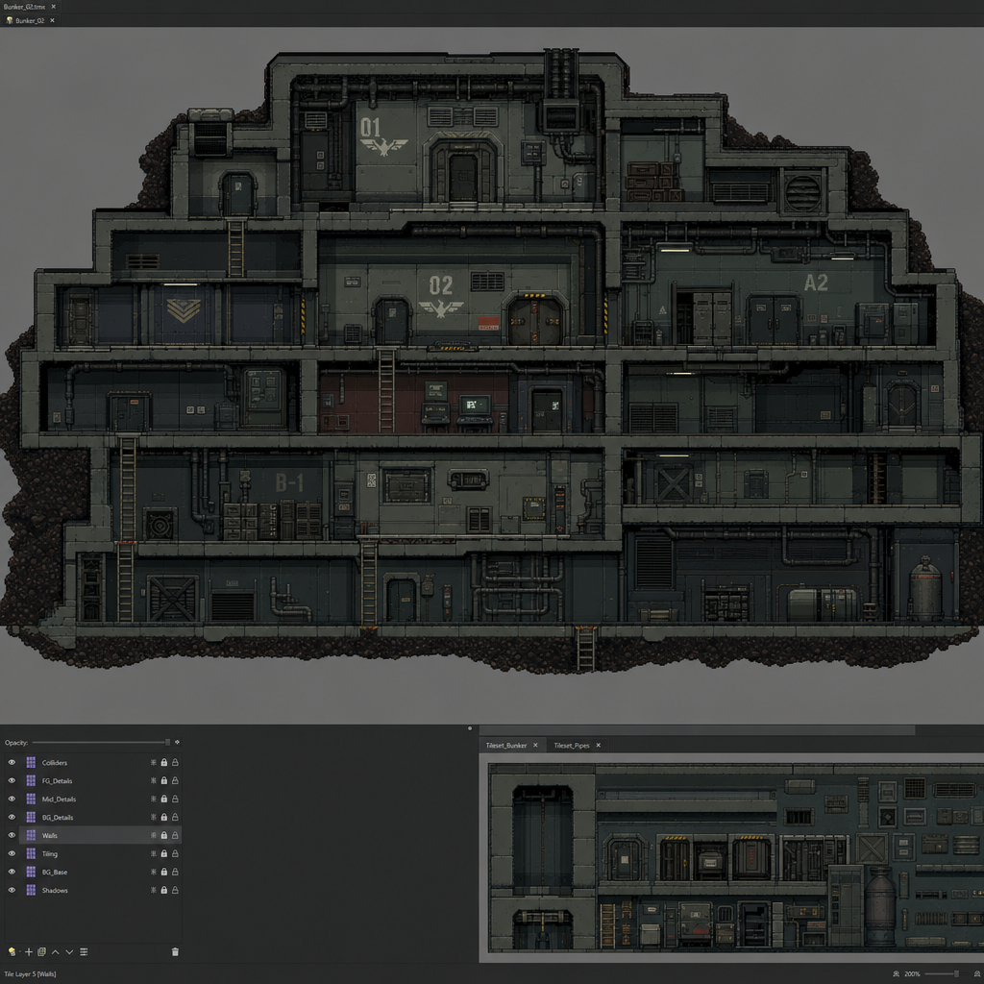Click the outlined lock icon on the Colliders row
984x984 pixels.
tap(175, 762)
